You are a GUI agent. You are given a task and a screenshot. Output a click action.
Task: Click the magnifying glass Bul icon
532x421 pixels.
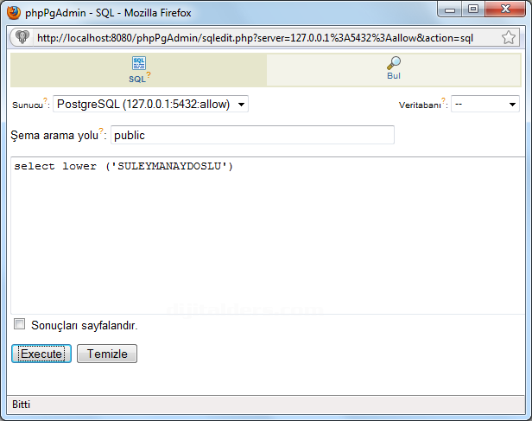point(394,63)
